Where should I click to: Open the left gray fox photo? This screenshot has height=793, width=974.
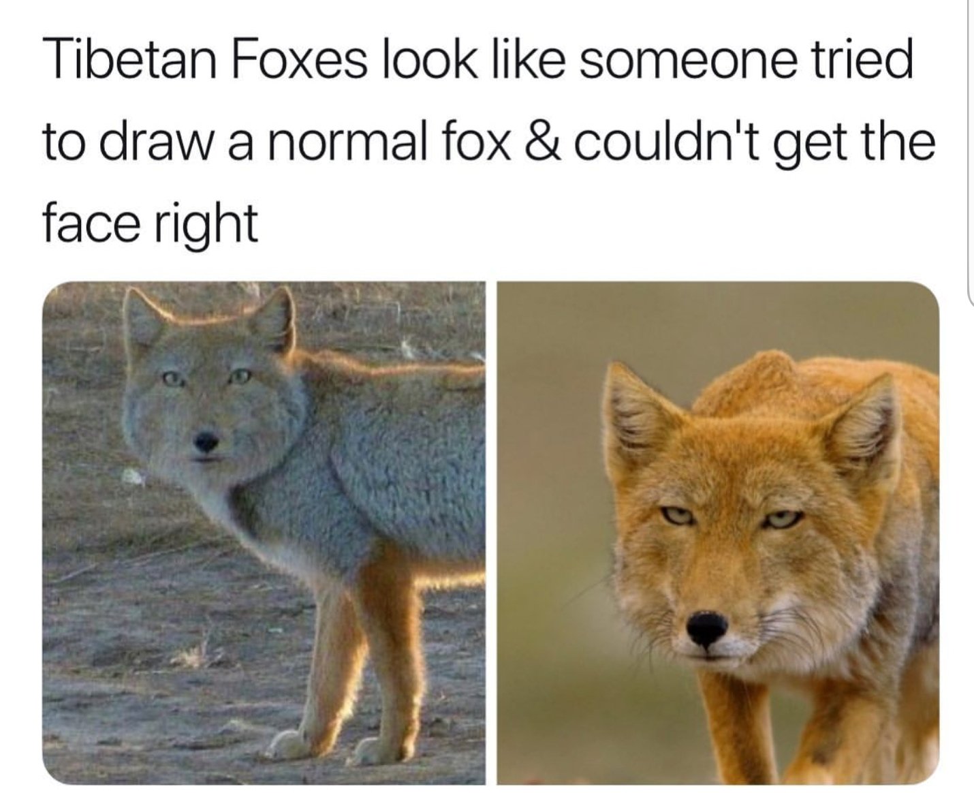click(264, 533)
